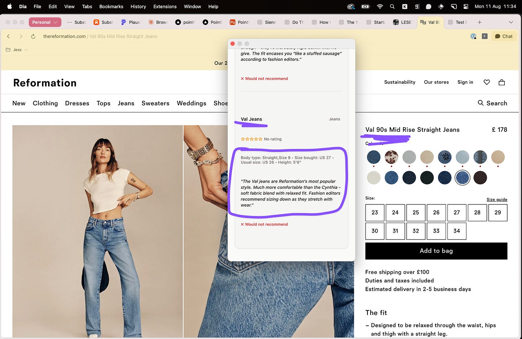
Task: Click the address bar URL field
Action: [x=100, y=36]
